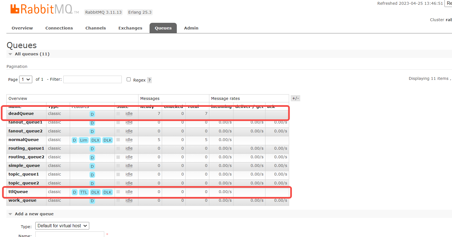Viewport: 452px width, 237px height.
Task: Click the D badge in the routing_queue1 row
Action: (x=92, y=149)
